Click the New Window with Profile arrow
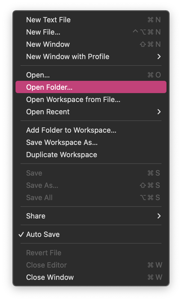The image size is (182, 301). (159, 57)
